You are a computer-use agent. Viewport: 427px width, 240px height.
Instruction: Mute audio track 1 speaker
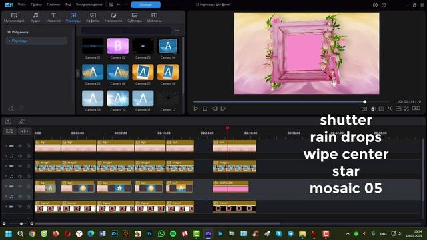[x=20, y=156]
